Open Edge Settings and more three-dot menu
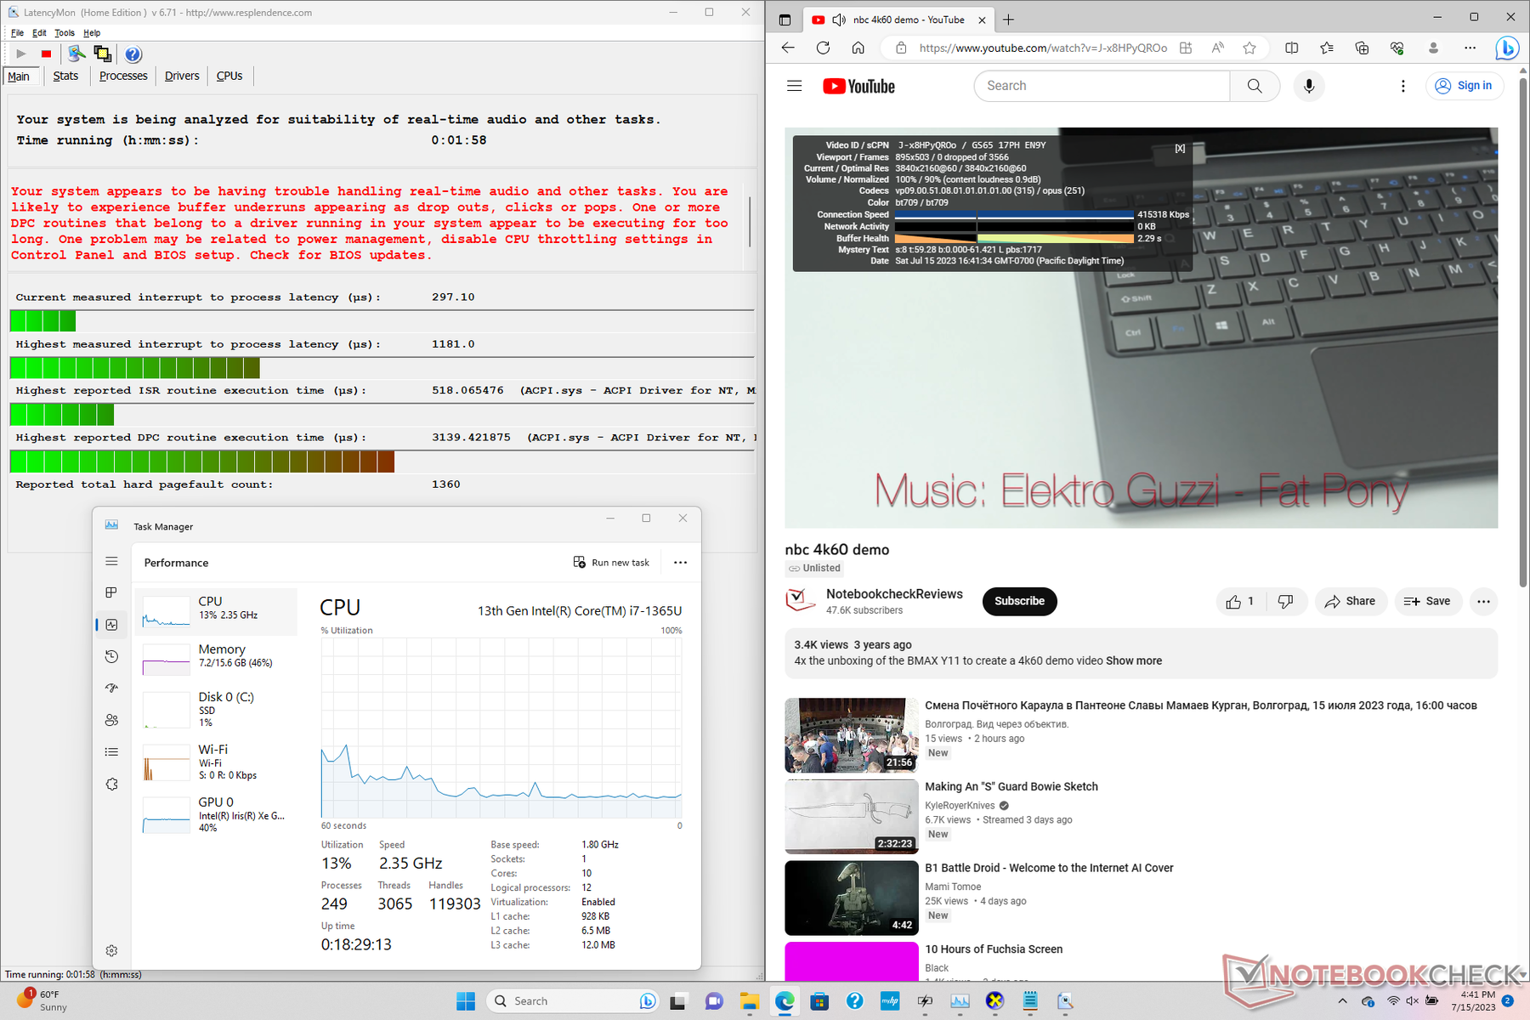This screenshot has width=1530, height=1020. (1470, 48)
